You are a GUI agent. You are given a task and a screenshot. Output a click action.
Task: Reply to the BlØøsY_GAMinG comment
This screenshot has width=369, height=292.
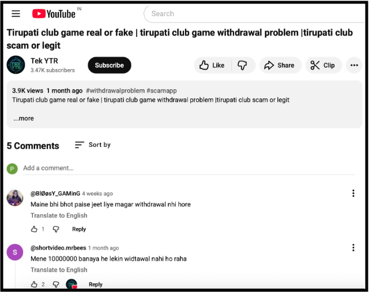pos(79,229)
